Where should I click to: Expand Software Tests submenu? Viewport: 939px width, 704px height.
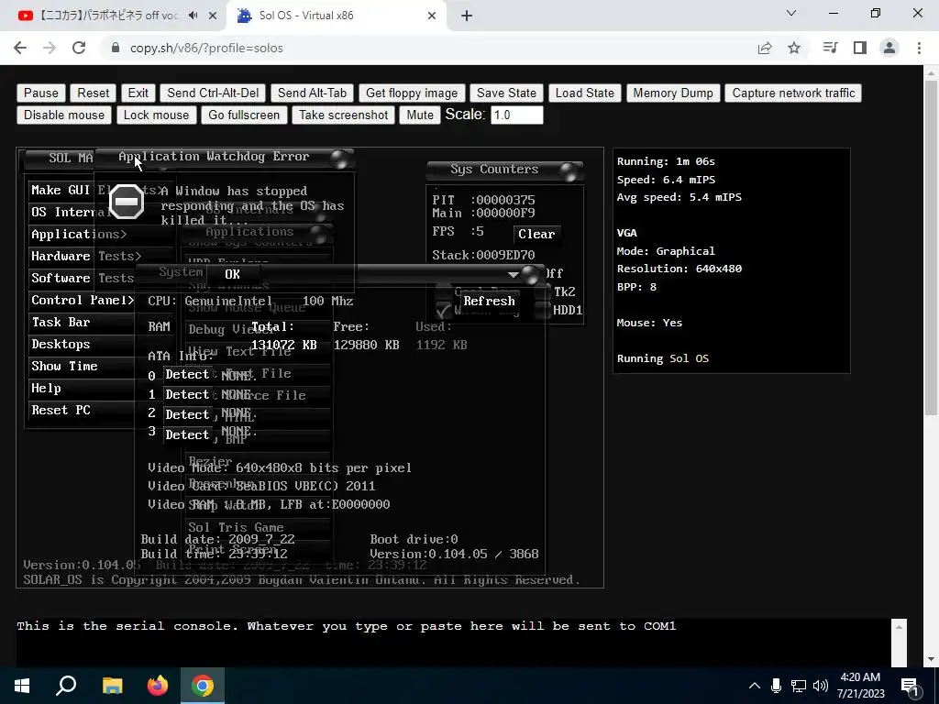pyautogui.click(x=82, y=278)
